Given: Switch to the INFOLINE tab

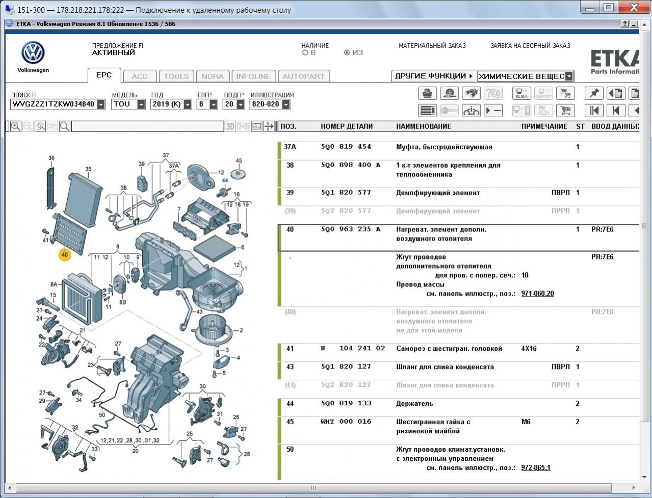Looking at the screenshot, I should coord(253,76).
